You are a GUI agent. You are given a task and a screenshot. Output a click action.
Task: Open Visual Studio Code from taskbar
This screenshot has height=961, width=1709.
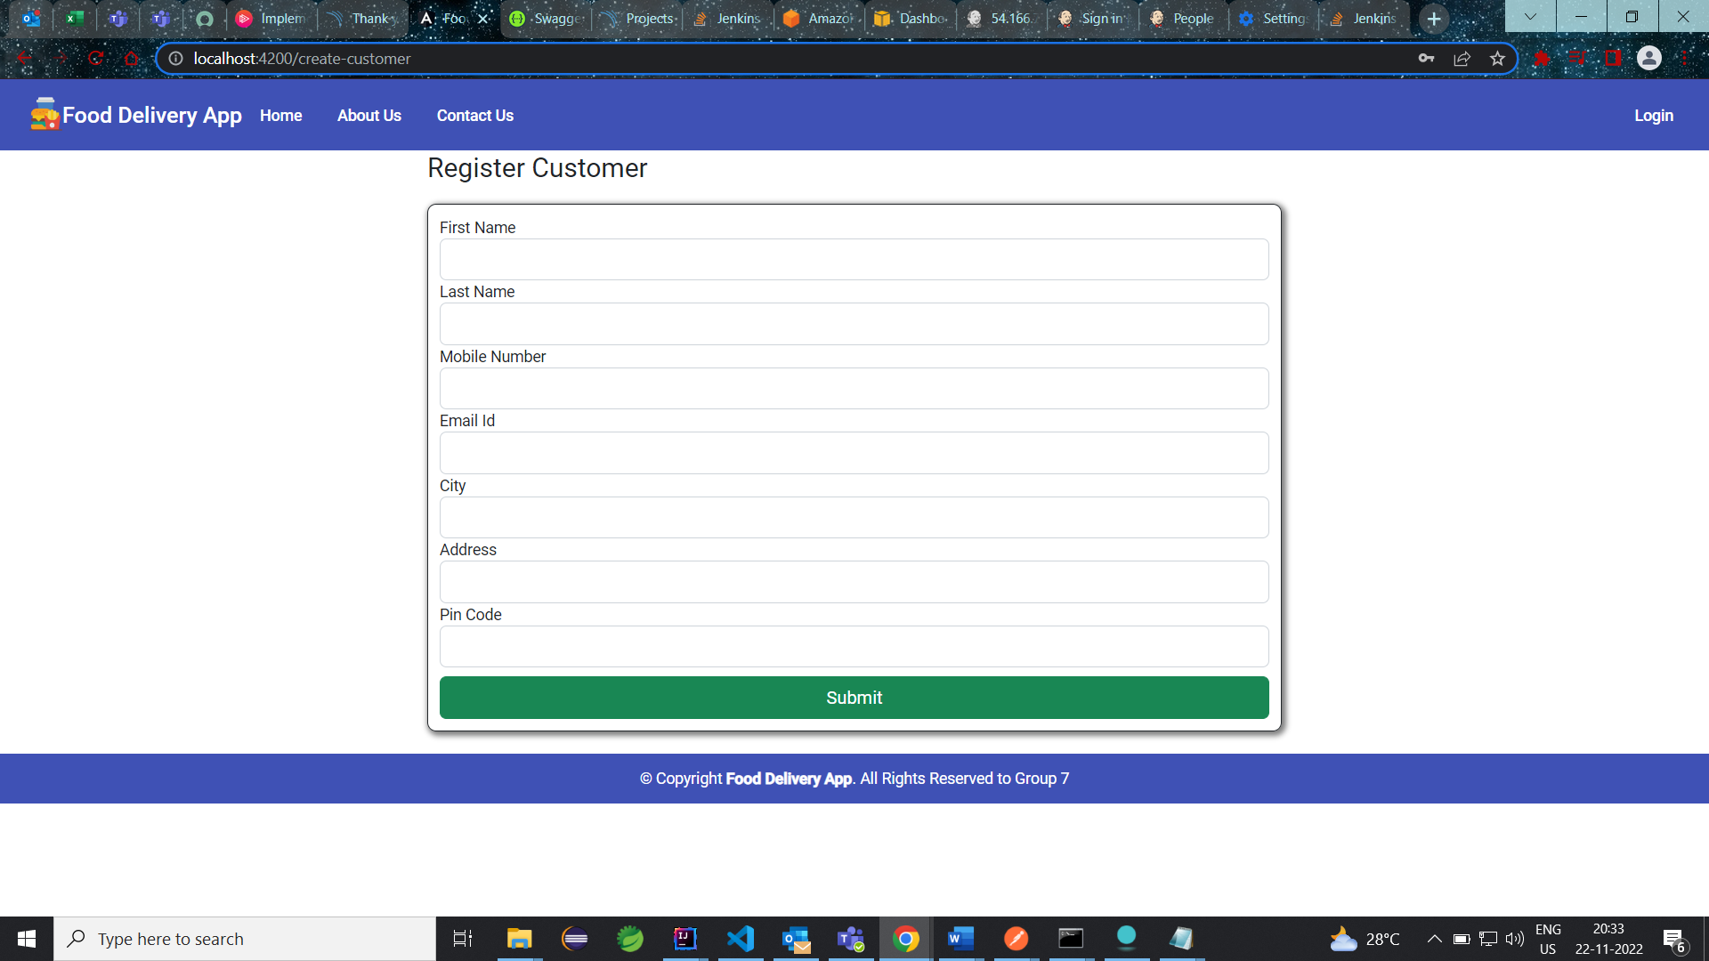coord(741,939)
